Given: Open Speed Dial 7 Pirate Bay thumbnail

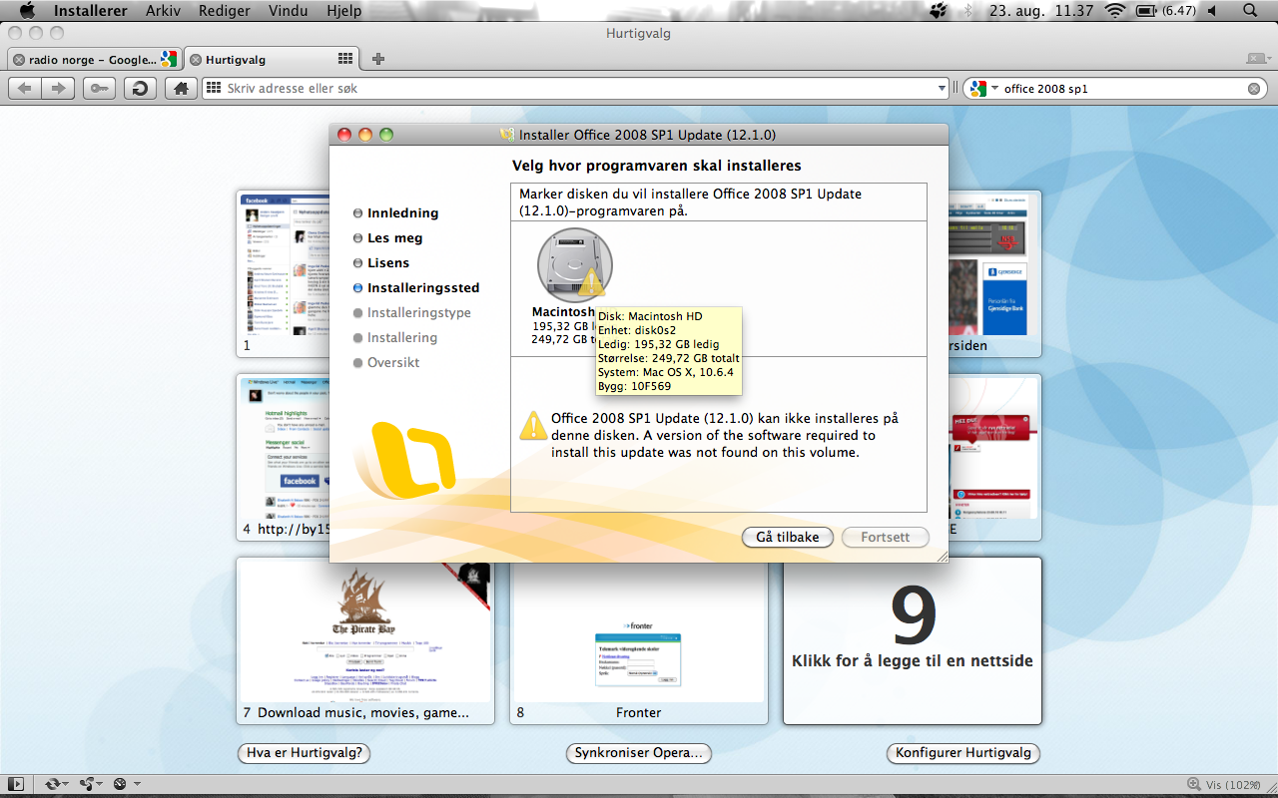Looking at the screenshot, I should click(365, 640).
